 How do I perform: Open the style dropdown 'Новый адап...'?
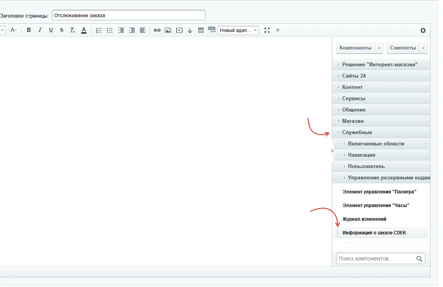(x=238, y=30)
